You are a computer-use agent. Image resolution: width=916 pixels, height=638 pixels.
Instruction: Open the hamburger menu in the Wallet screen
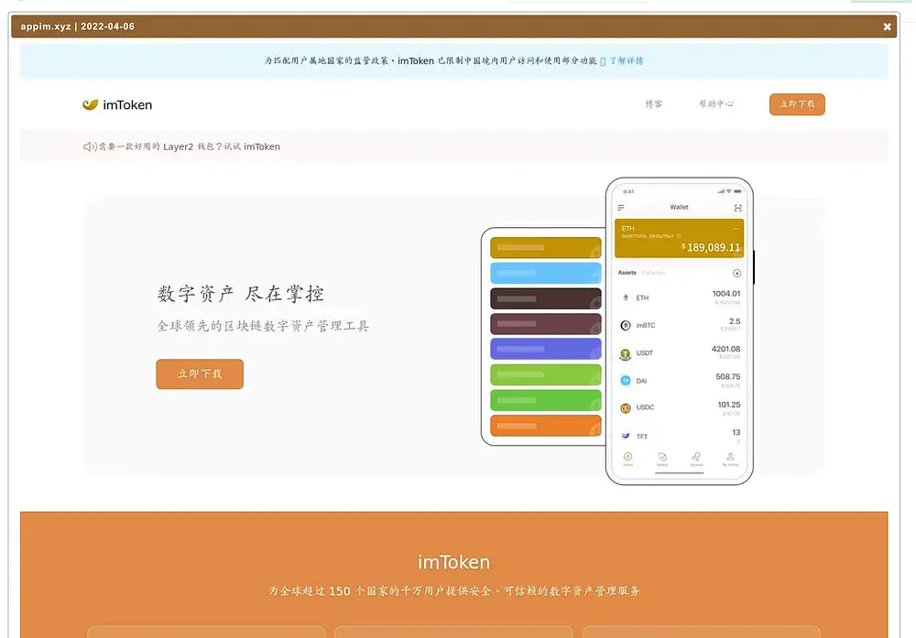click(x=621, y=208)
